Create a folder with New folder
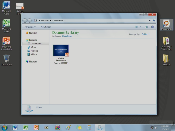175x131 pixels. (x=46, y=27)
